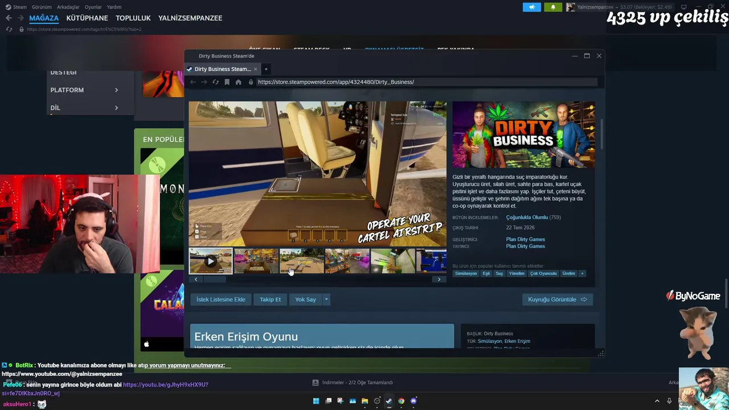Click Kuyruğu Görüntüle button
This screenshot has width=729, height=410.
558,300
